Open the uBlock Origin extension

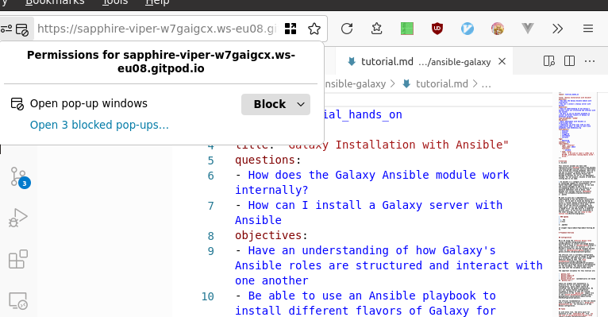tap(437, 29)
